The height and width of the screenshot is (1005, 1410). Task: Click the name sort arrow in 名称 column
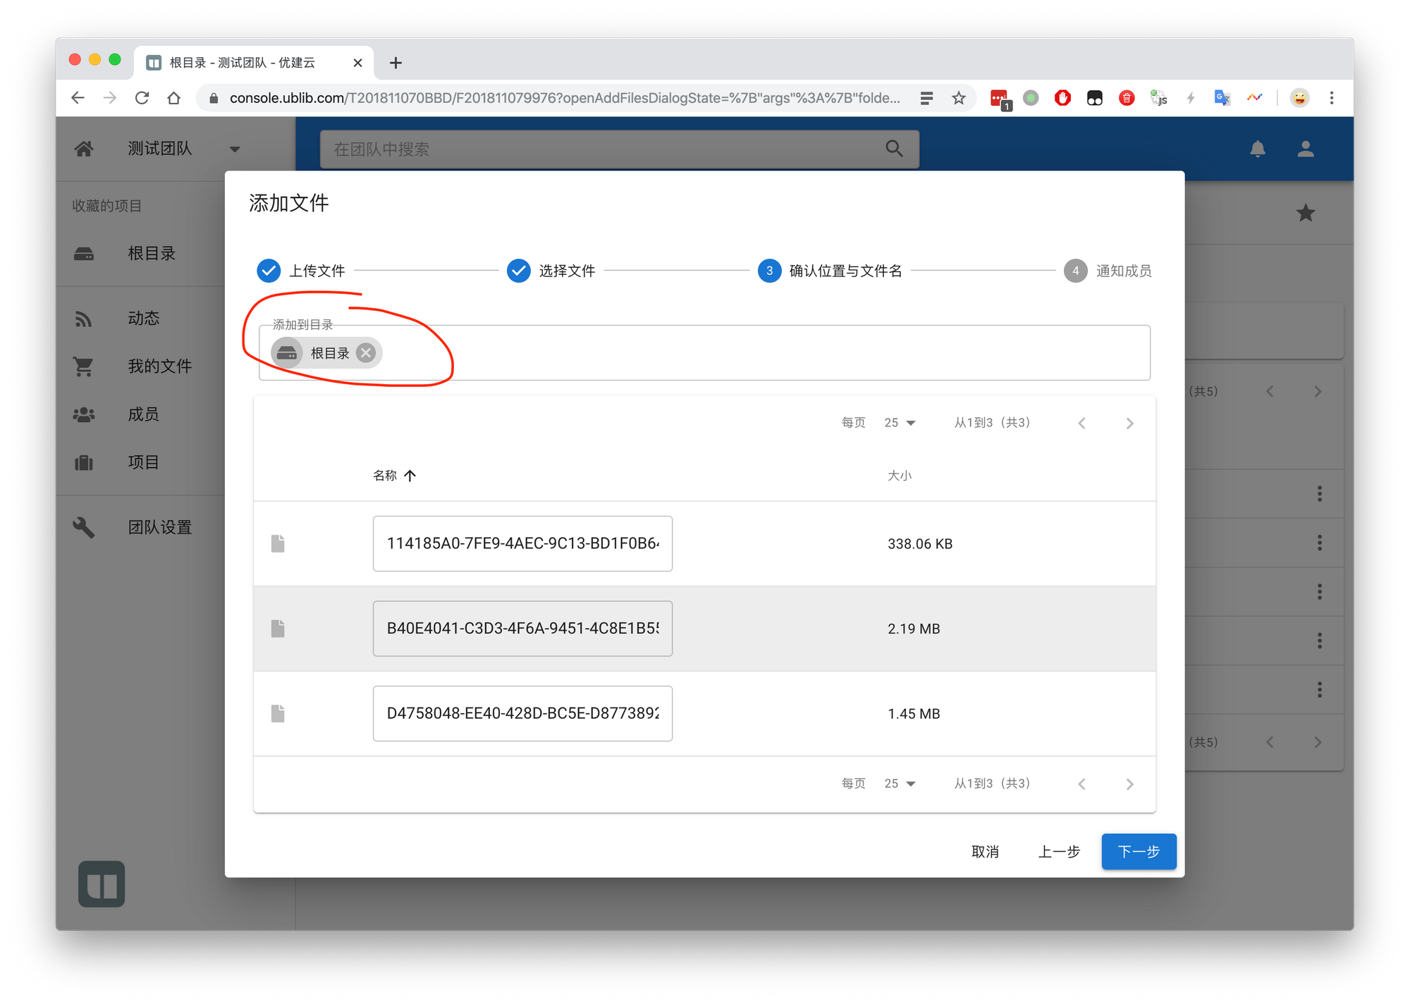pyautogui.click(x=410, y=476)
